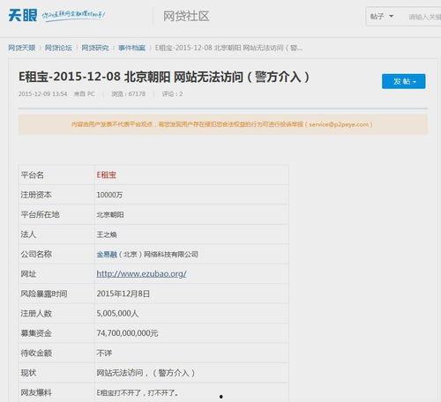
Task: Click the 公司名称 row label
Action: 36,254
